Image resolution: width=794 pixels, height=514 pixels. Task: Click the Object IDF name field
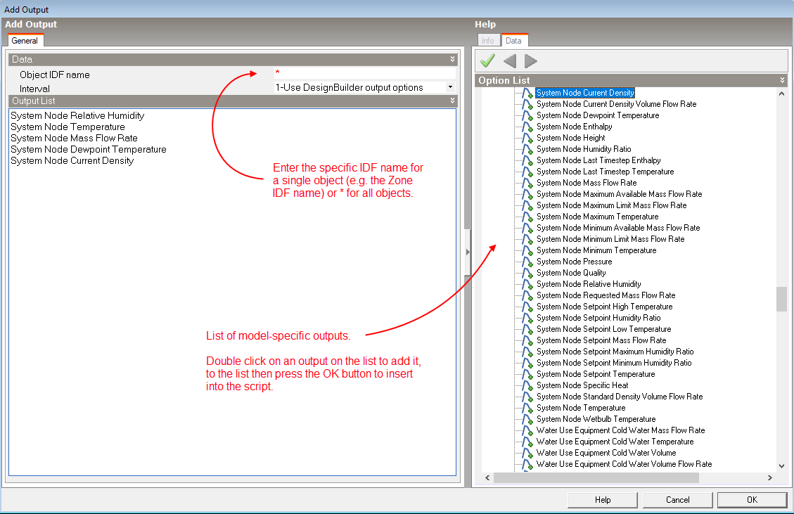pos(364,74)
